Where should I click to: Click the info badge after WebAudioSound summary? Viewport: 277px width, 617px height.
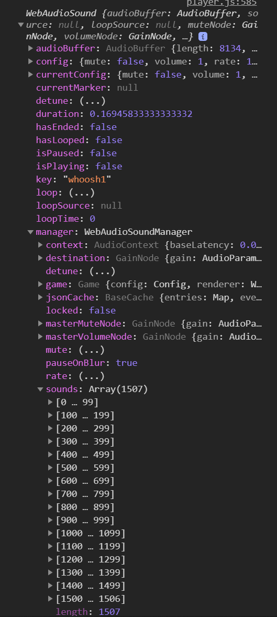pyautogui.click(x=203, y=37)
